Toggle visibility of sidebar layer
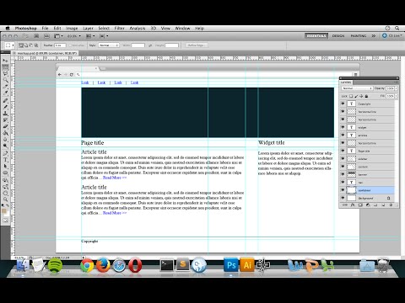Viewport: 405px width, 303px height. (x=343, y=158)
